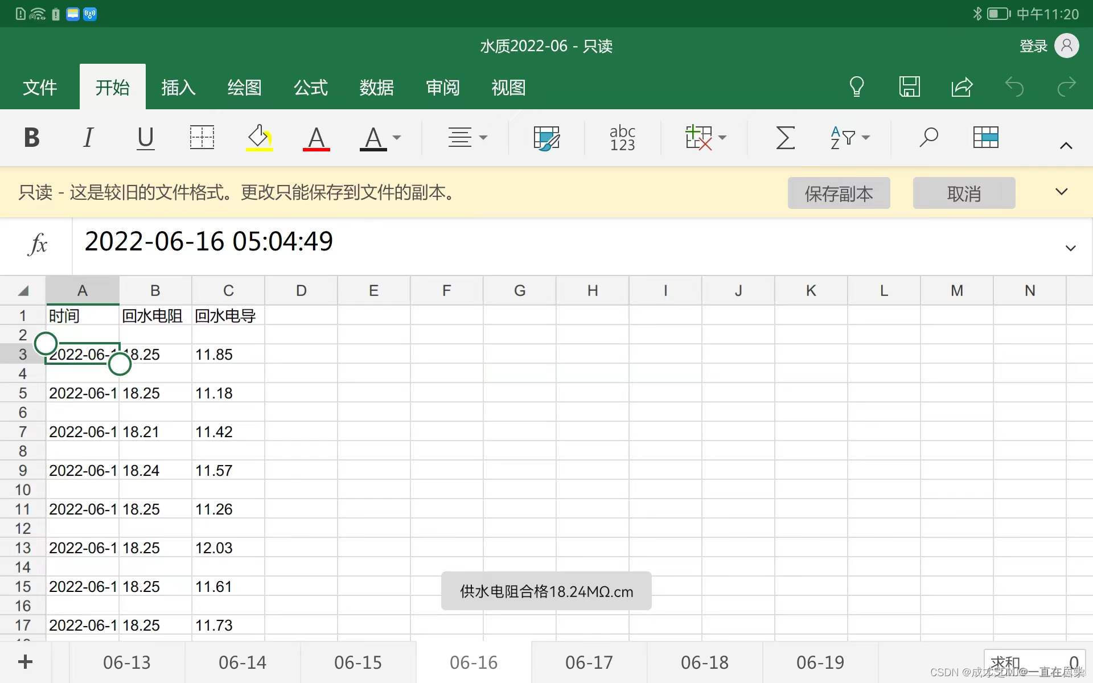
Task: Switch to the 插入 tab
Action: [x=178, y=88]
